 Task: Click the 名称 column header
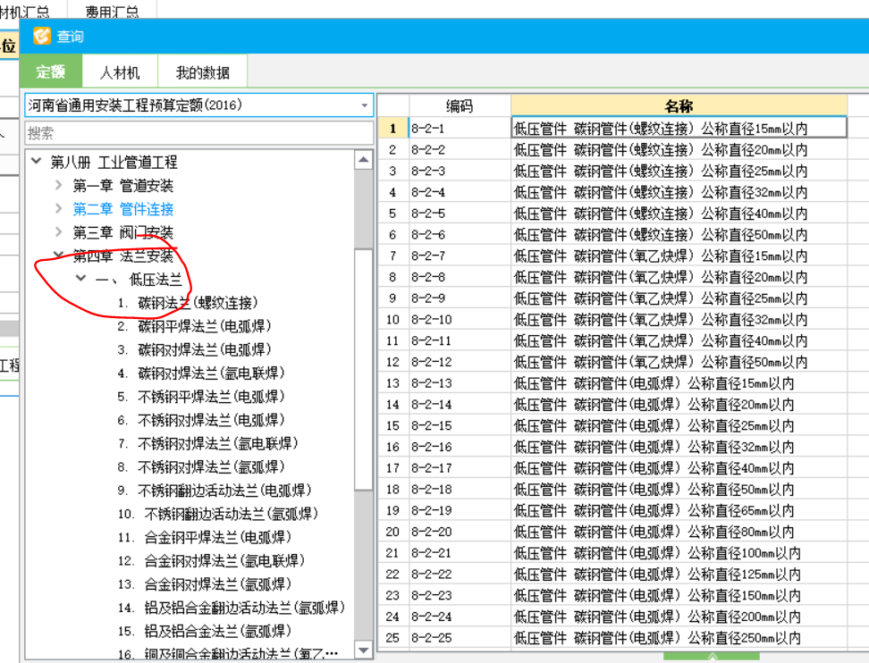679,105
